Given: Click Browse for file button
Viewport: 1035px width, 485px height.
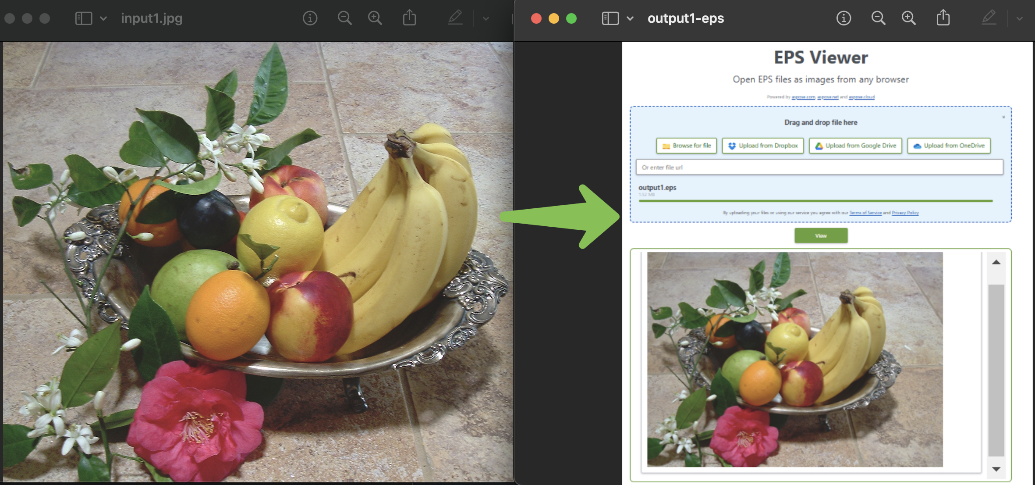Looking at the screenshot, I should coord(686,146).
